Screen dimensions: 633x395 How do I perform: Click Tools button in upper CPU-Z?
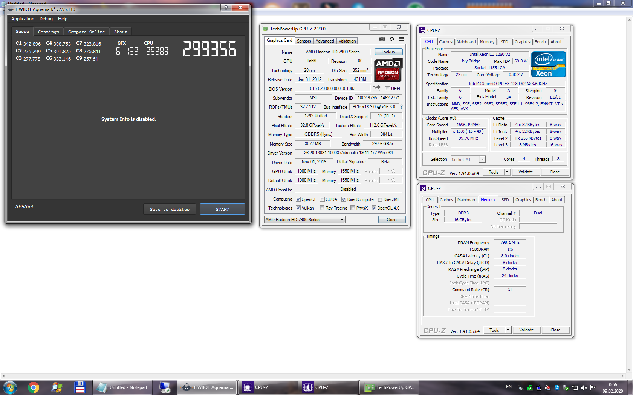(494, 172)
